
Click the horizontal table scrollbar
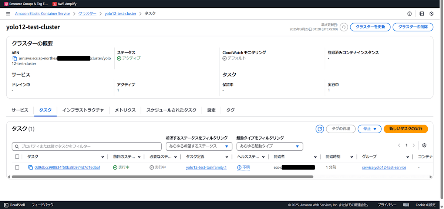tap(163, 177)
